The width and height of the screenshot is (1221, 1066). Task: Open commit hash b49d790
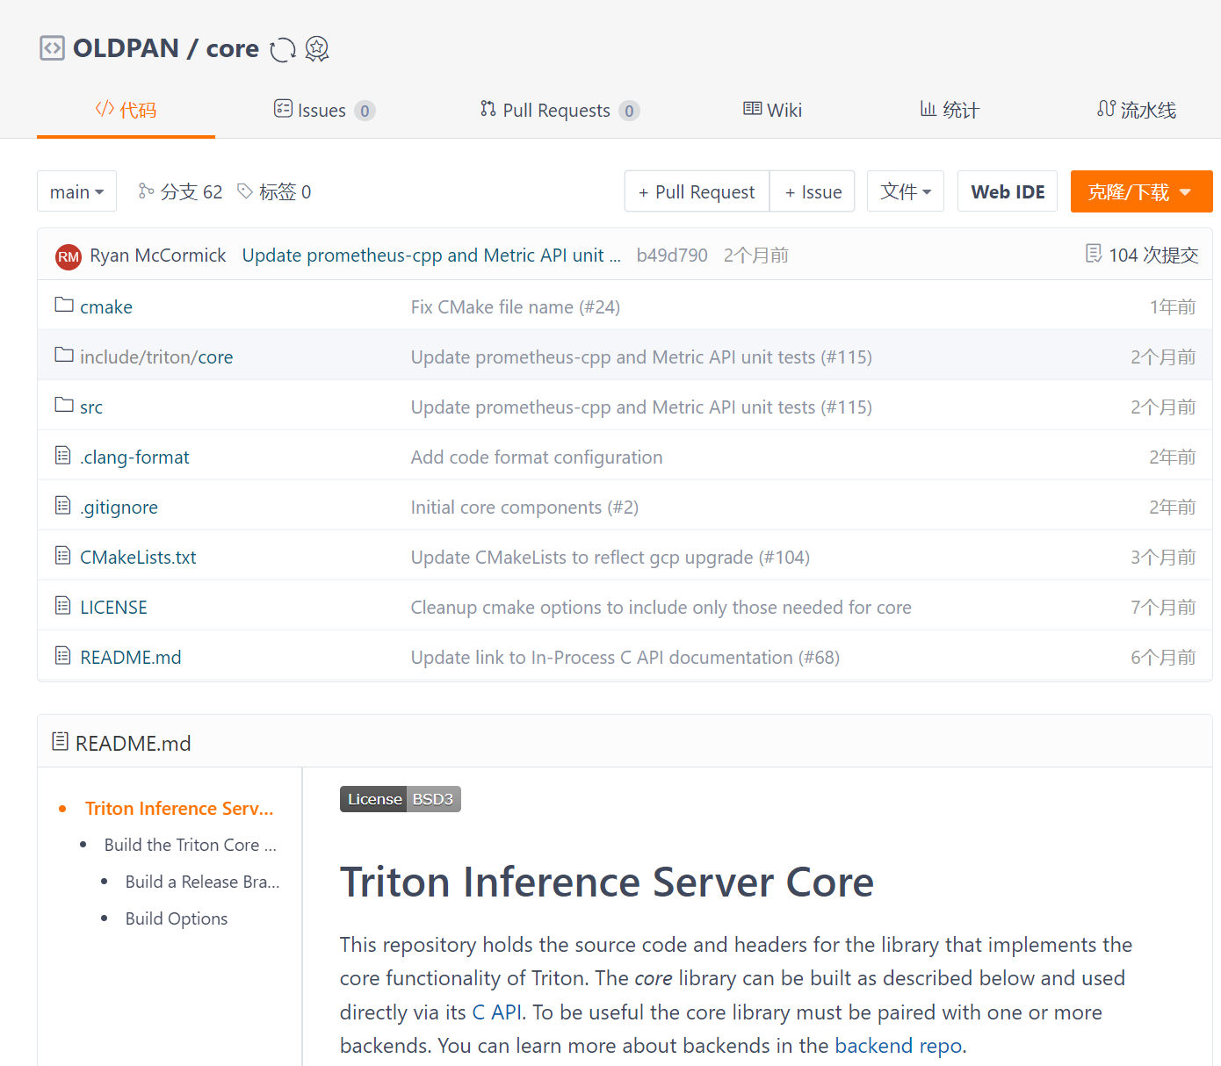pos(672,256)
